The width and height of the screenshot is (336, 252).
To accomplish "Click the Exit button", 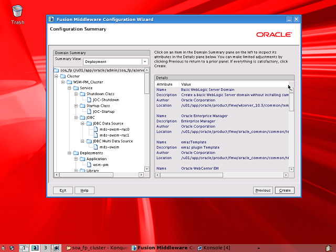I will pyautogui.click(x=63, y=190).
